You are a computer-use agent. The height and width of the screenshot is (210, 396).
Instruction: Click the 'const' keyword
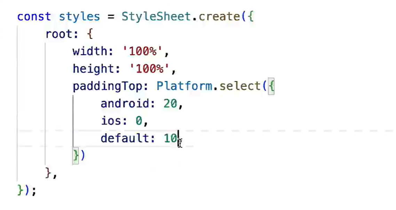[x=34, y=17]
